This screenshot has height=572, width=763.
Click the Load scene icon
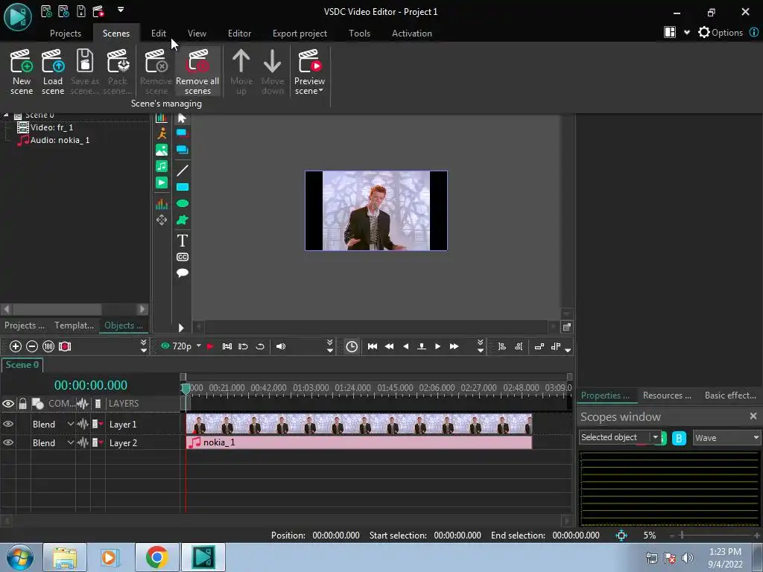coord(53,71)
